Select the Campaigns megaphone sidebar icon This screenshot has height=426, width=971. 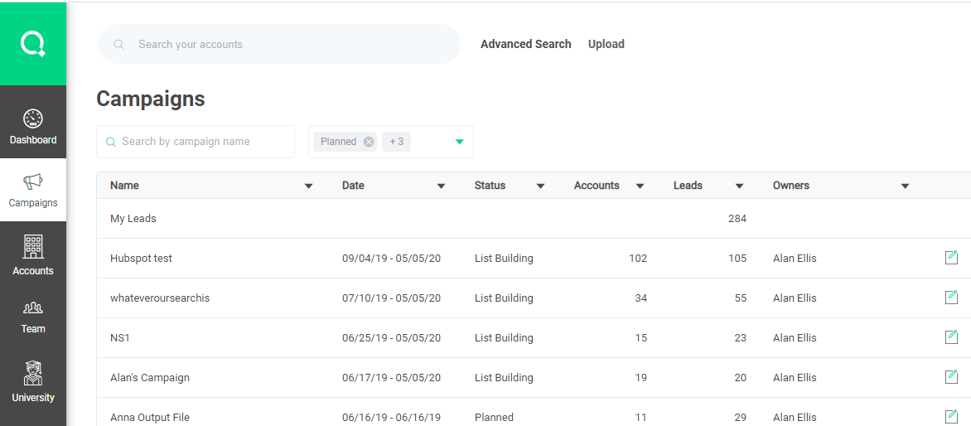point(33,182)
